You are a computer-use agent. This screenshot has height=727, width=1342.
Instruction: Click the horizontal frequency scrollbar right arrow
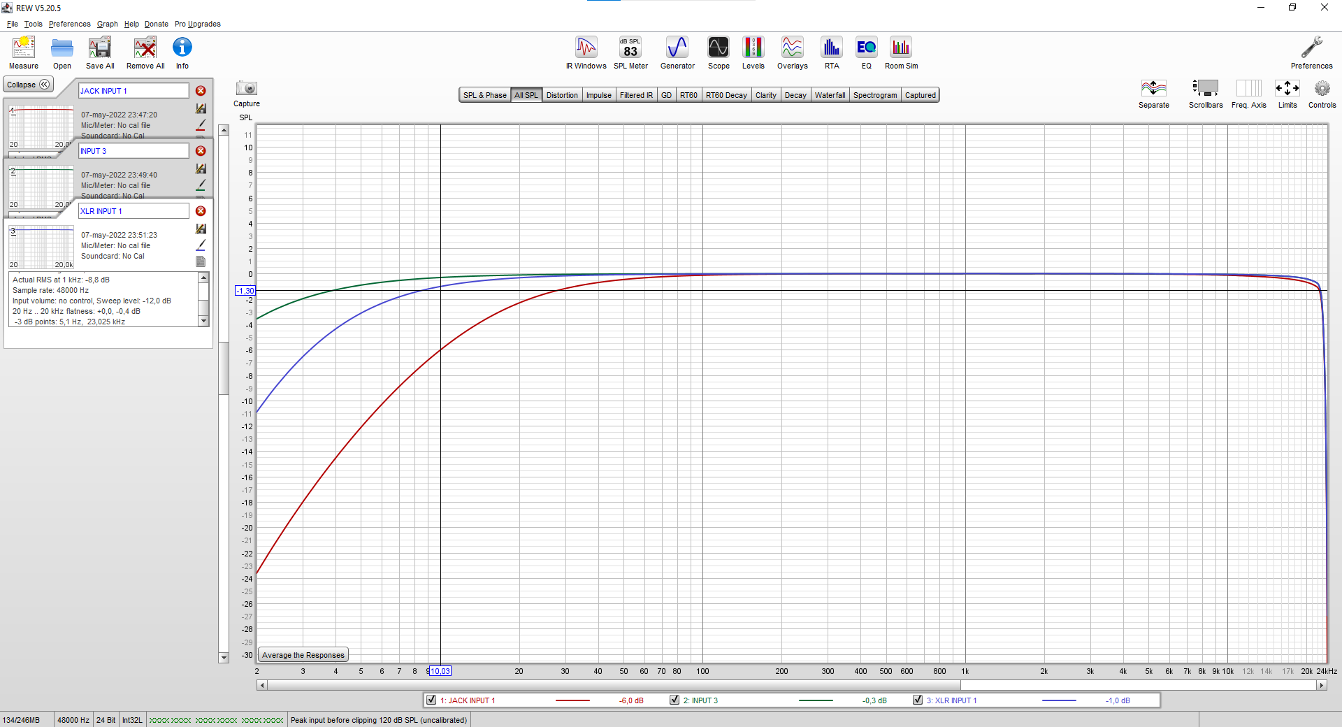click(x=1322, y=685)
